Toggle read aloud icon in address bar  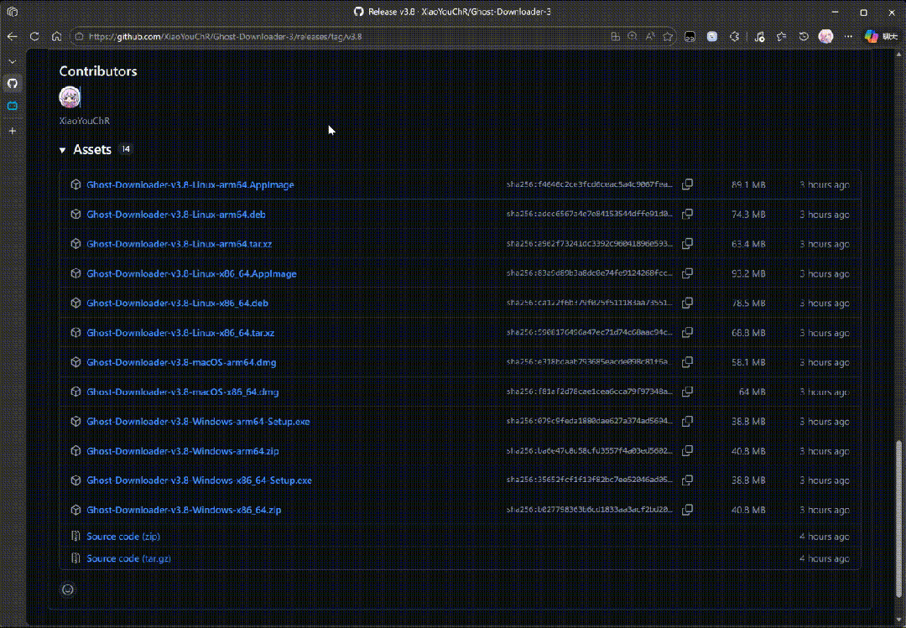[650, 36]
